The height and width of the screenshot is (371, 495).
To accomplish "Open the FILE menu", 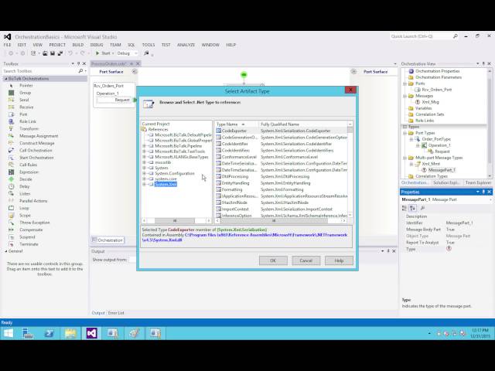I will pyautogui.click(x=7, y=45).
